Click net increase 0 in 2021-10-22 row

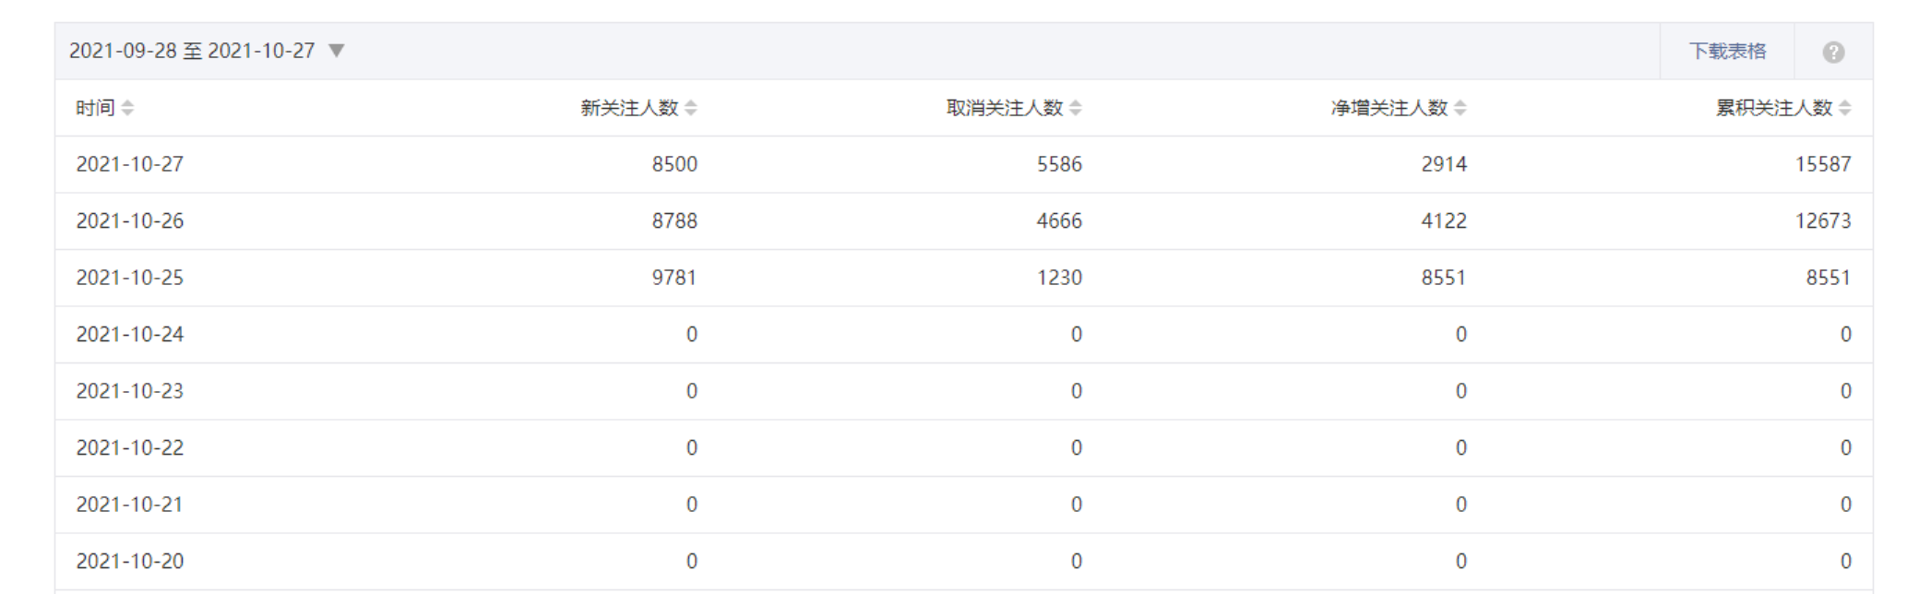point(1461,448)
